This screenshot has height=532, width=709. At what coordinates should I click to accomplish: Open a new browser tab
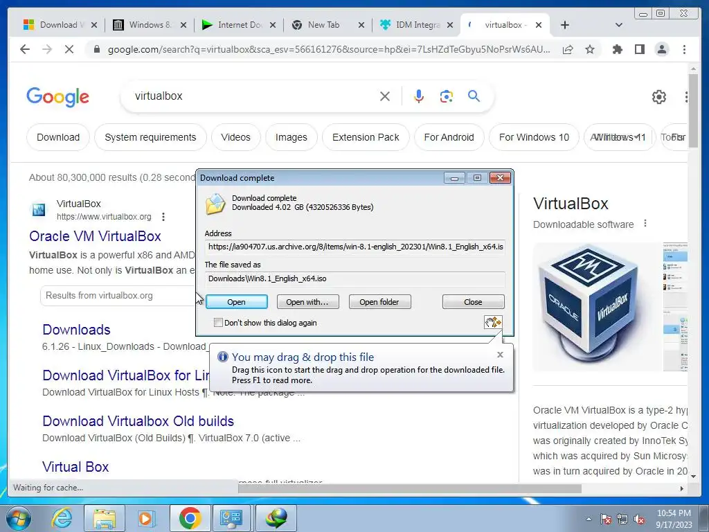point(565,25)
